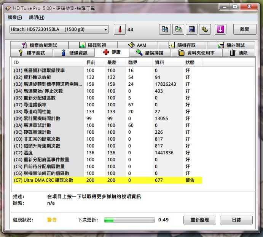This screenshot has width=263, height=237.
Task: Switch to the AAM tab
Action: pyautogui.click(x=137, y=45)
